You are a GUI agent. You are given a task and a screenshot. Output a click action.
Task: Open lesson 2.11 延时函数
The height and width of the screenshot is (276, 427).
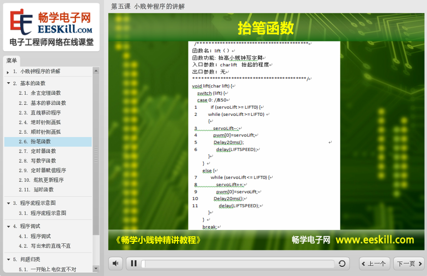coord(36,190)
